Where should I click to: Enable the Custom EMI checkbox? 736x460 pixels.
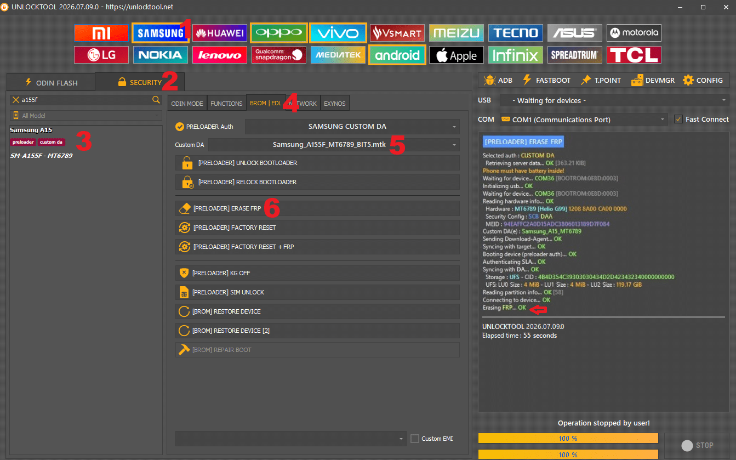[415, 439]
